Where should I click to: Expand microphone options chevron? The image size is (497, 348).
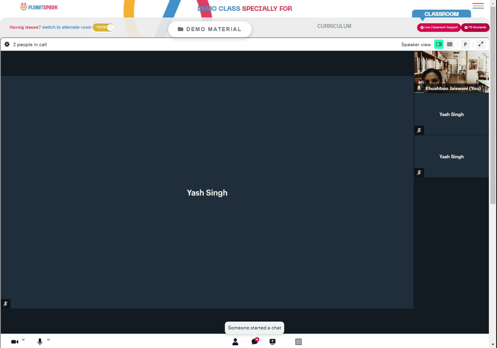(x=49, y=340)
